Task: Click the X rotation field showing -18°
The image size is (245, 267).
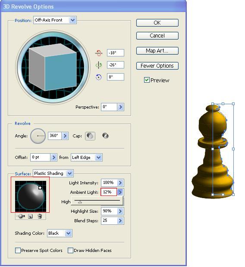Action: [x=116, y=53]
